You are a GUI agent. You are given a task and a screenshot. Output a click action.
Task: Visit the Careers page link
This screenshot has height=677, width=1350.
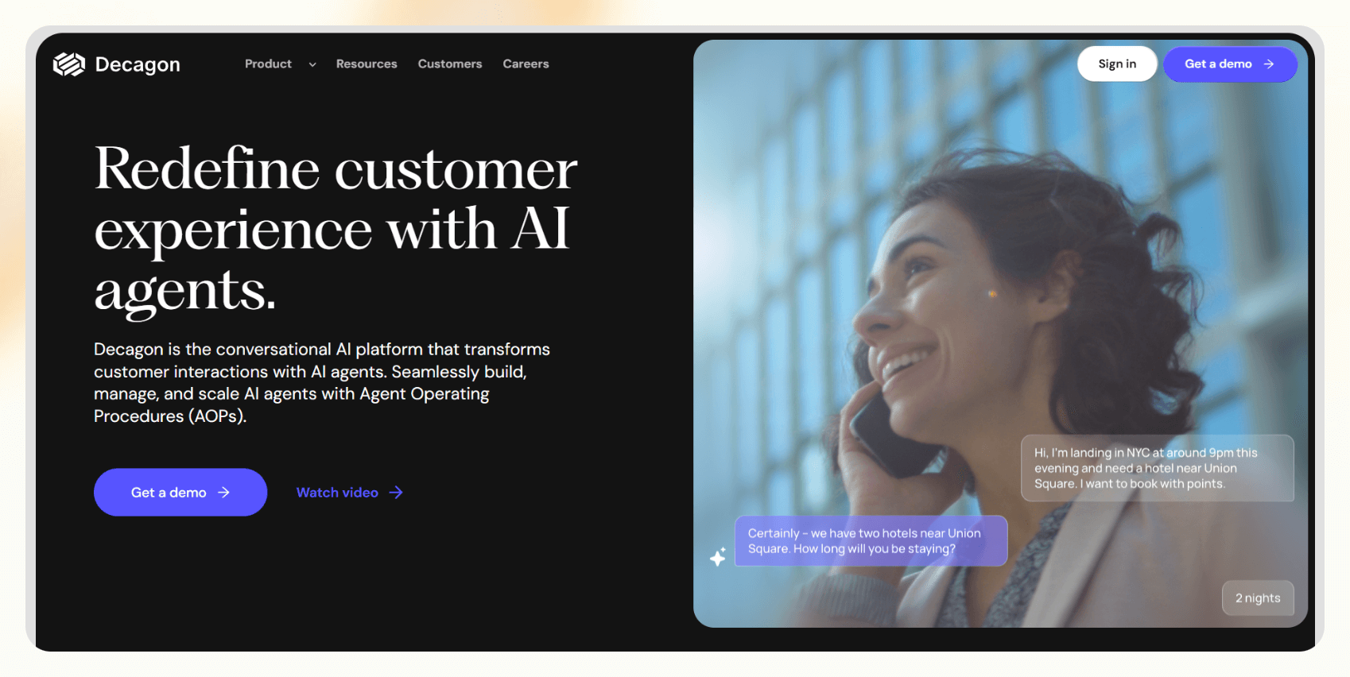[x=526, y=64]
